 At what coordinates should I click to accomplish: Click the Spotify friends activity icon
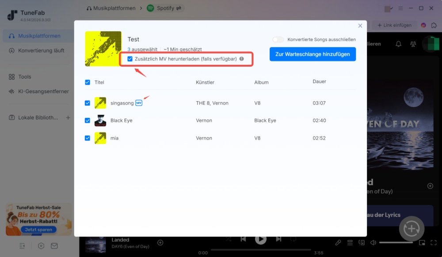click(413, 44)
